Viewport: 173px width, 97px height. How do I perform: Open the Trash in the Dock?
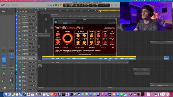coord(168,94)
